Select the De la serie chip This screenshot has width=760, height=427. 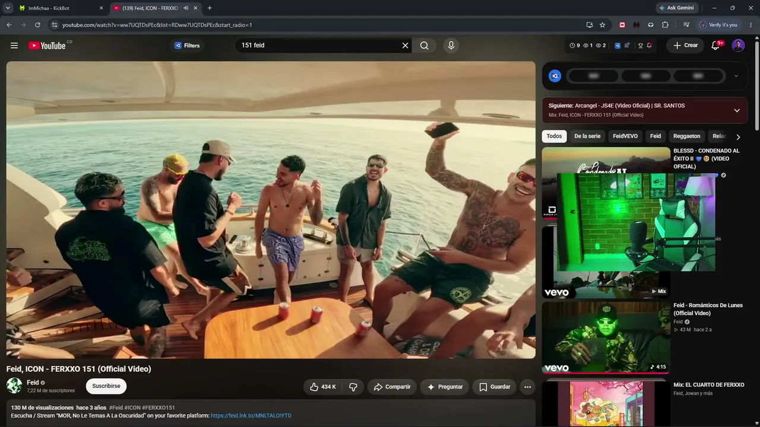coord(587,136)
